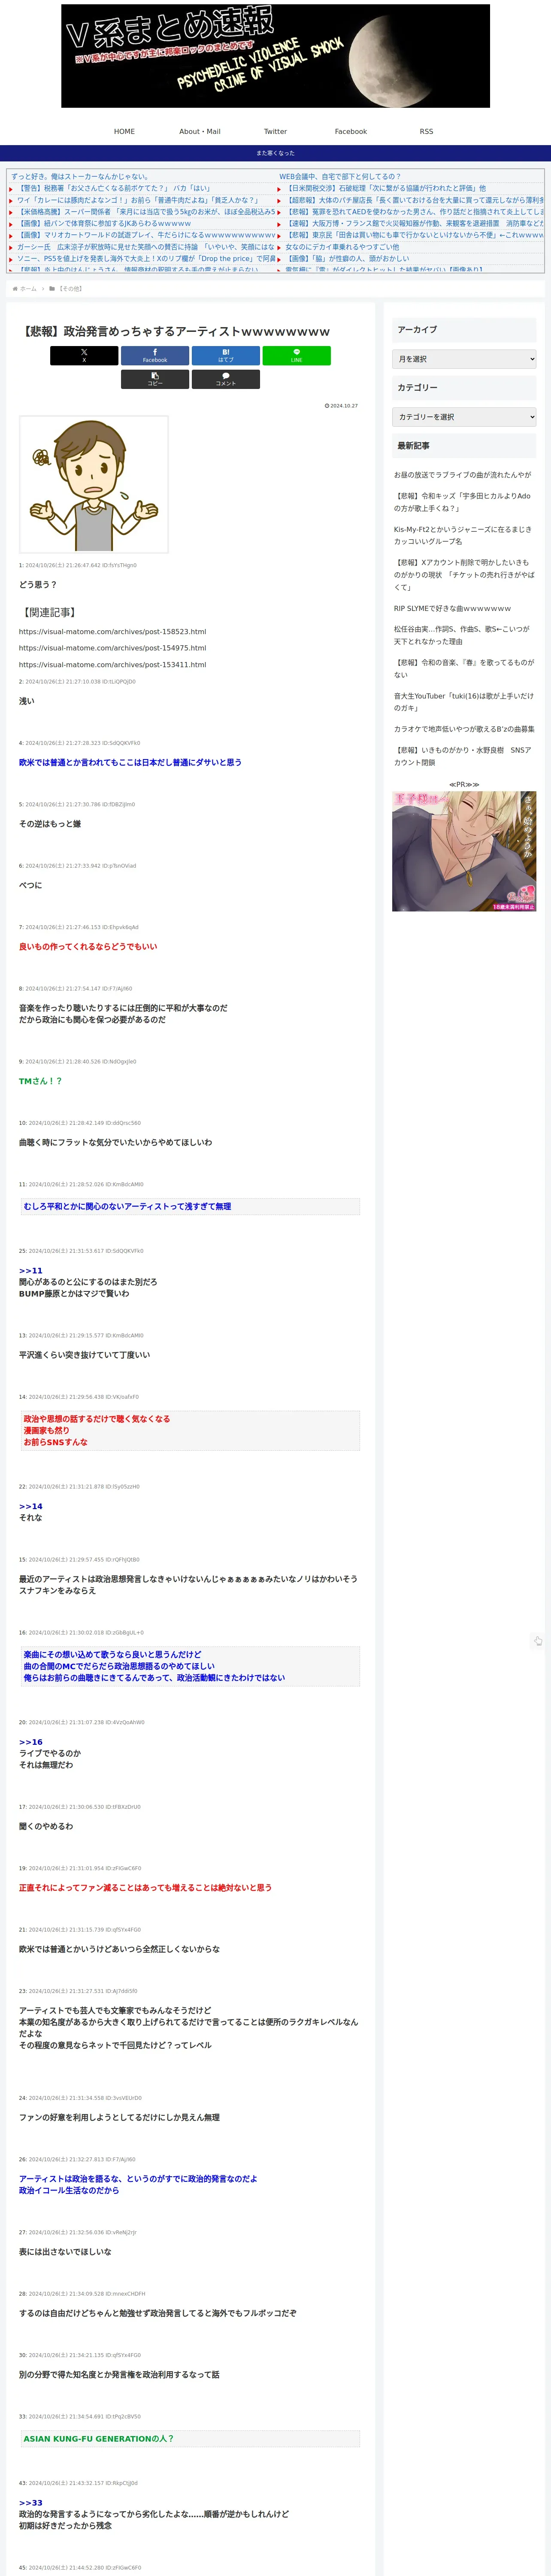
Task: Bookmark with the Hatena B! button
Action: coord(226,355)
